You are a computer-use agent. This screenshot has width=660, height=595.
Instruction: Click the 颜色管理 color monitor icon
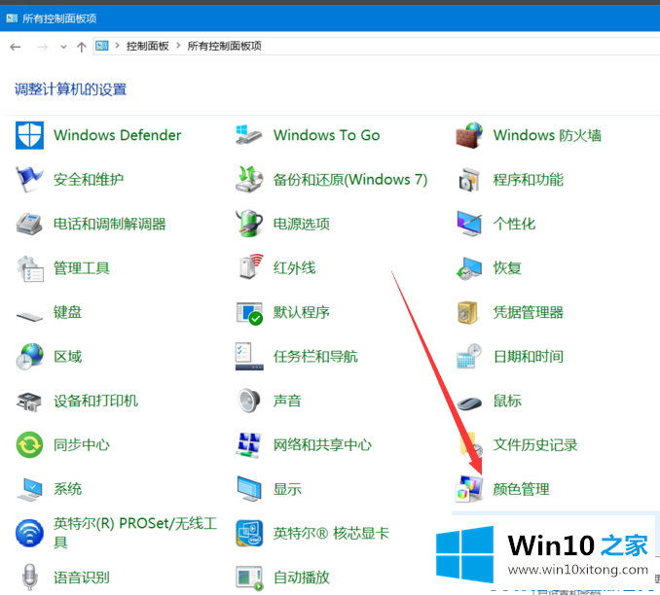(x=469, y=489)
